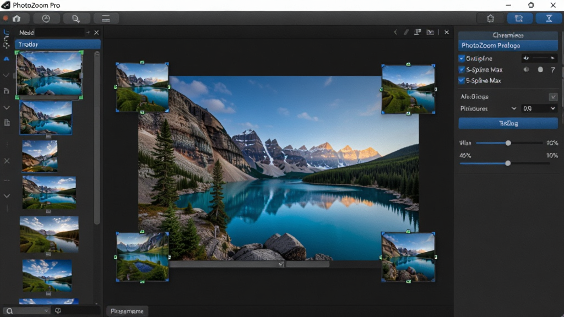Screen dimensions: 564x317
Task: Open the bottom-left search dropdown arrow
Action: pos(46,310)
